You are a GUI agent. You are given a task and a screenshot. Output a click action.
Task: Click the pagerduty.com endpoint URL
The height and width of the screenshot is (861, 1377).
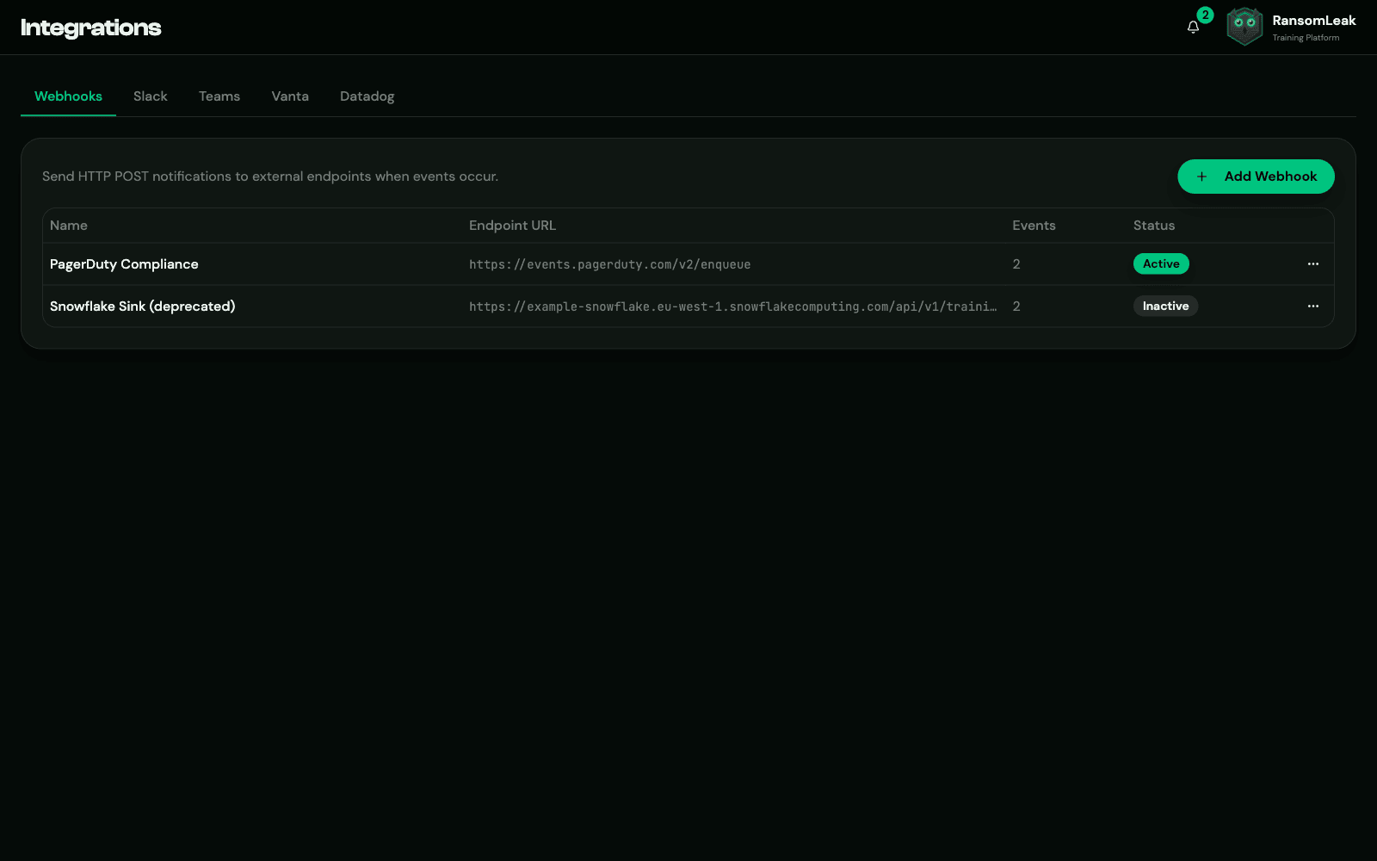[x=610, y=264]
